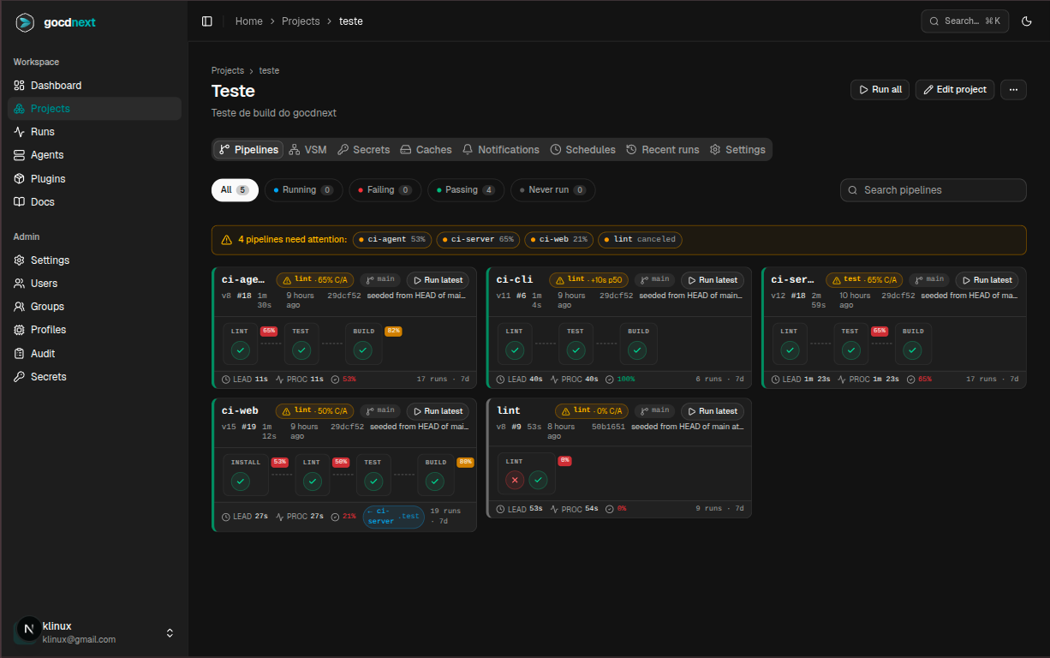
Task: Click the gocdnext logo icon
Action: click(25, 23)
